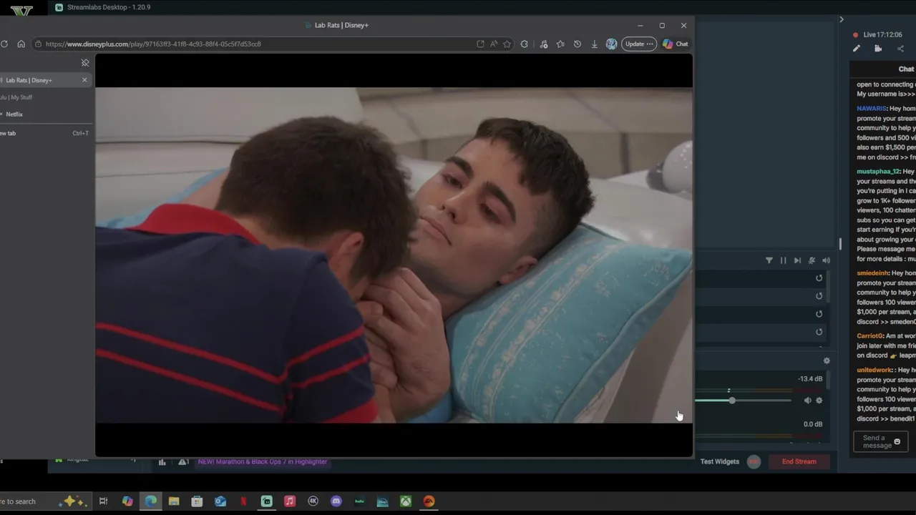The image size is (916, 515).
Task: Toggle the muted alerts icon in Streamlabs
Action: pos(812,260)
